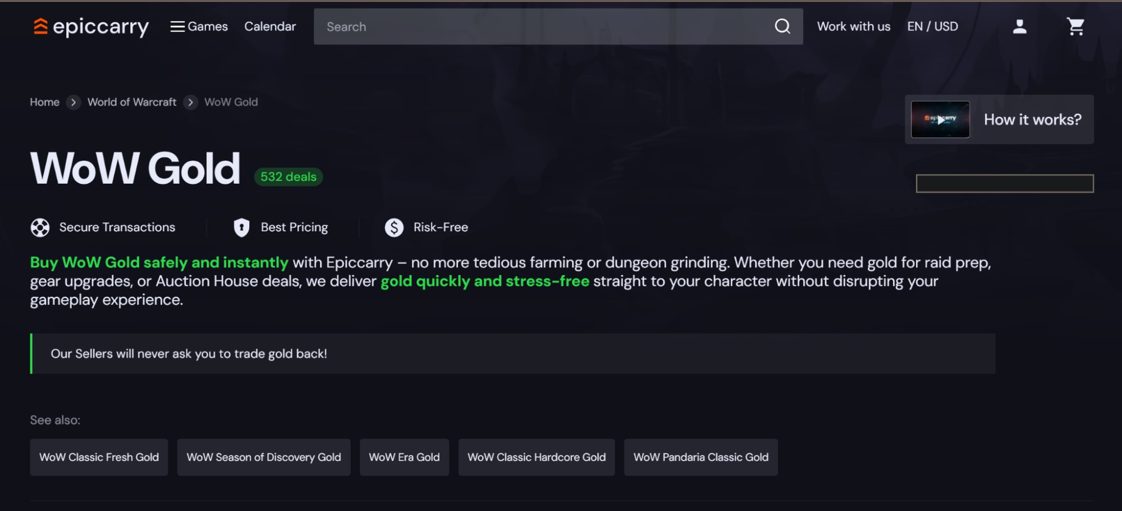
Task: Select WoW Season of Discovery Gold
Action: point(264,457)
